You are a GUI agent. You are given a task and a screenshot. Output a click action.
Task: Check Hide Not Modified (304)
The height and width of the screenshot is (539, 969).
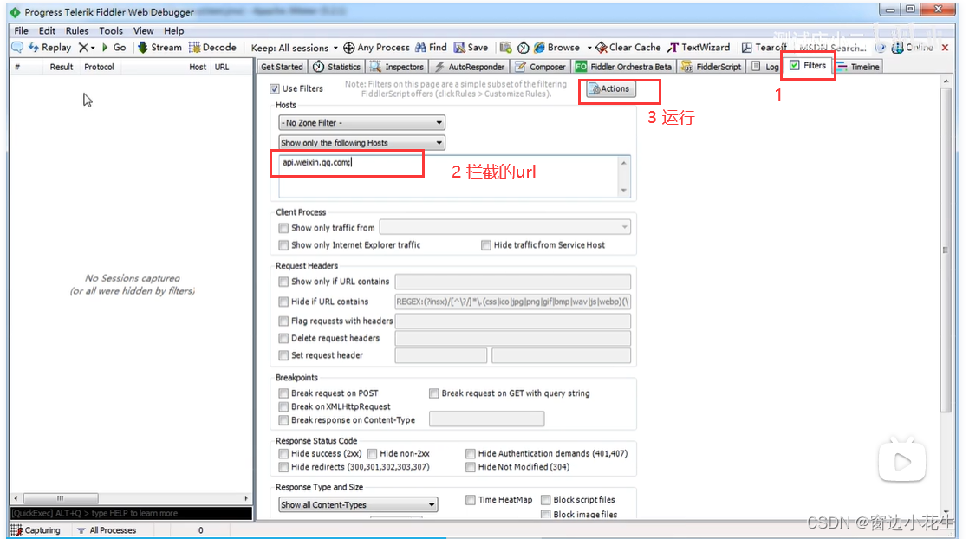point(471,467)
